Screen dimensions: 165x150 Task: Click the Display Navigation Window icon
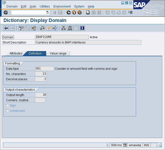tap(70, 28)
